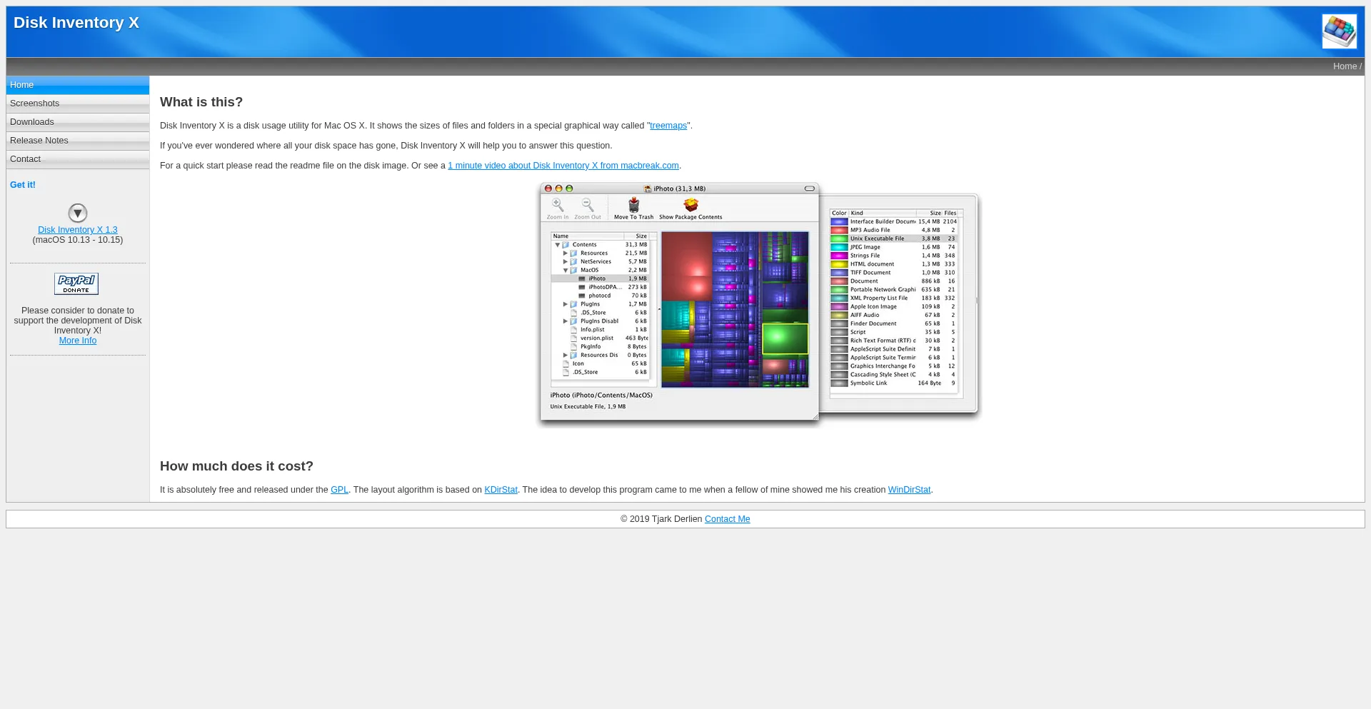Click the Contact Me footer link
This screenshot has width=1371, height=709.
(x=727, y=519)
